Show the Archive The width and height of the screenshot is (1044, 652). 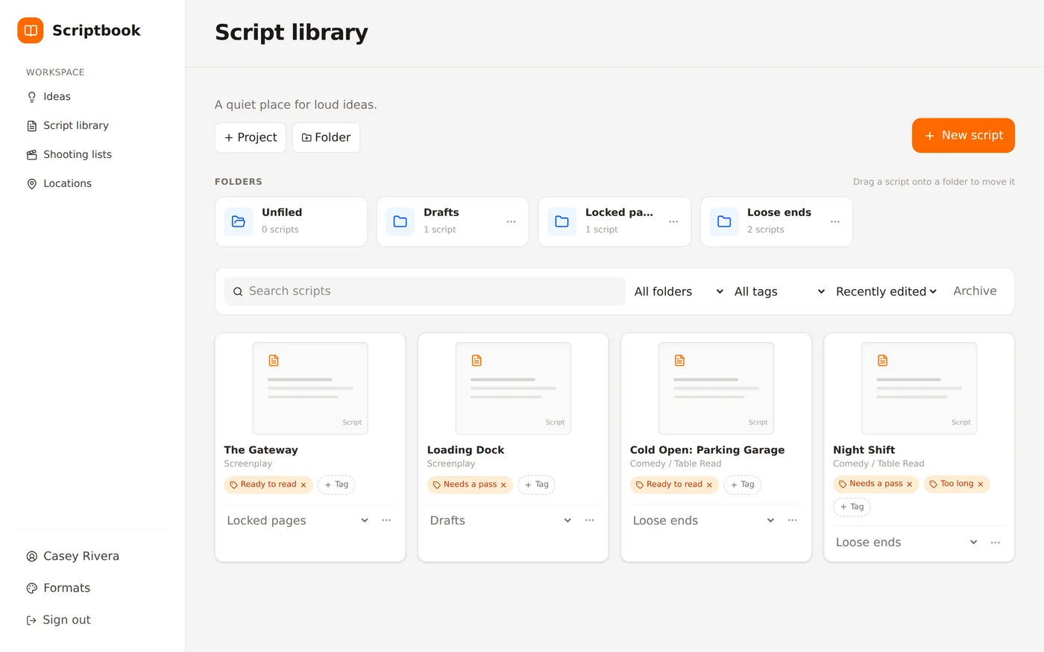[x=975, y=291]
